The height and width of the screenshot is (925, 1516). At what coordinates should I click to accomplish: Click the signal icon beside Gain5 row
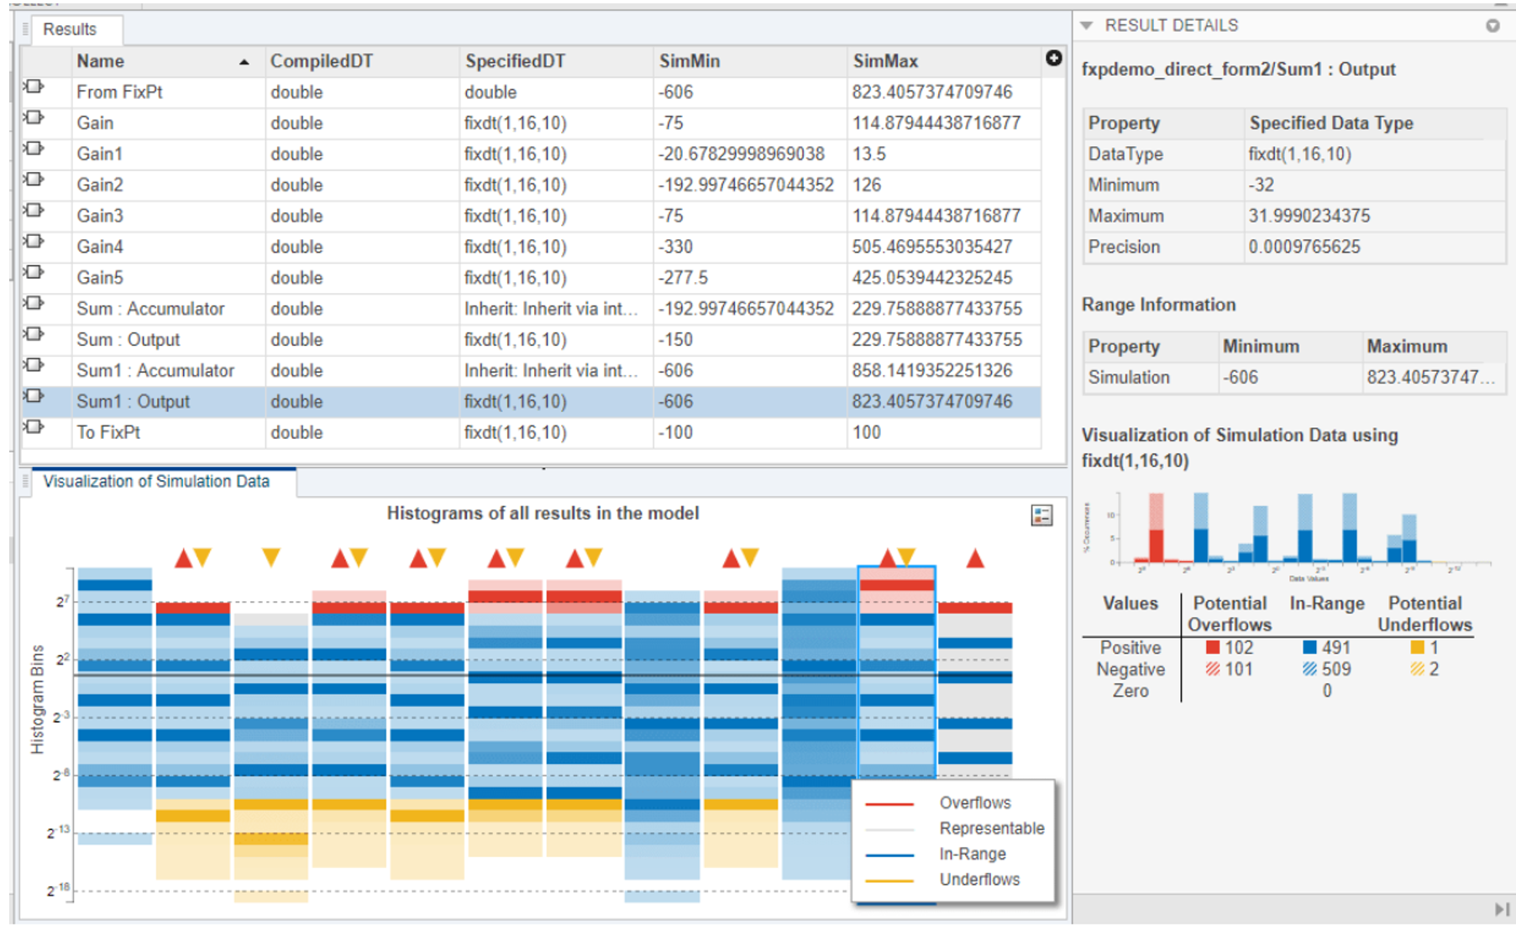[34, 273]
